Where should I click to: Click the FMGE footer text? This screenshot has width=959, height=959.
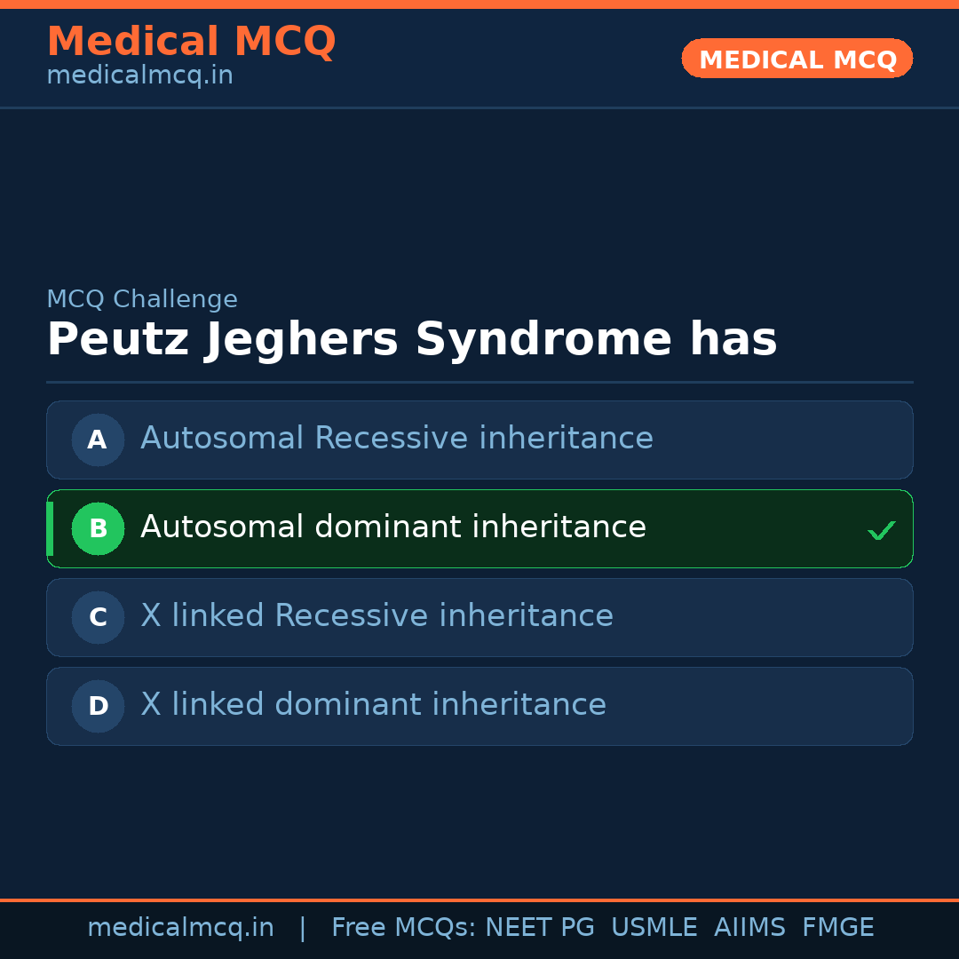[837, 928]
